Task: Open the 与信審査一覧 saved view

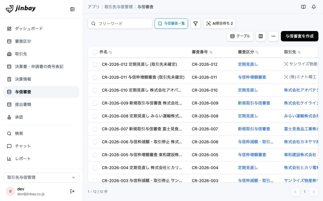Action: click(x=171, y=24)
